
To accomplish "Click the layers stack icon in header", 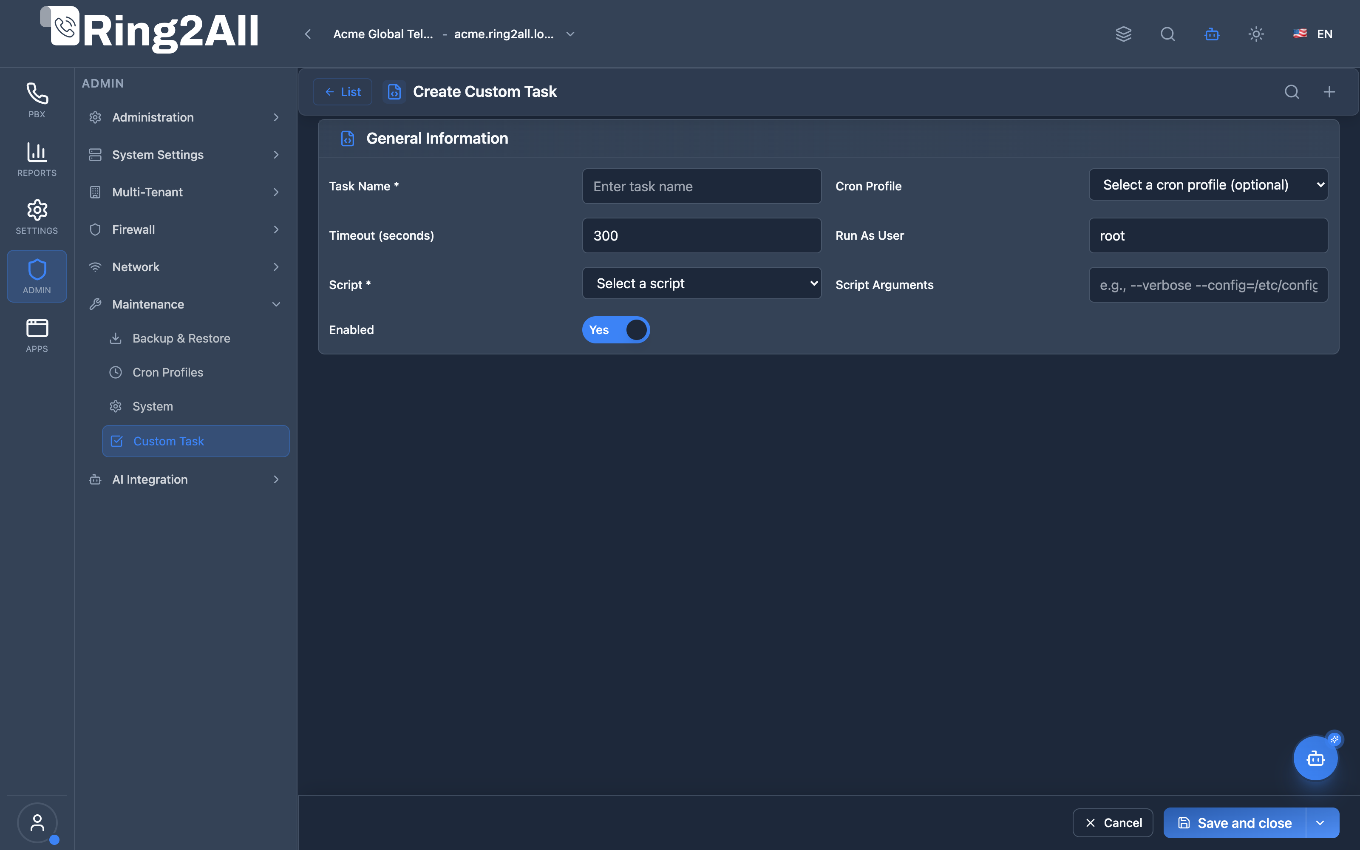I will [1123, 34].
